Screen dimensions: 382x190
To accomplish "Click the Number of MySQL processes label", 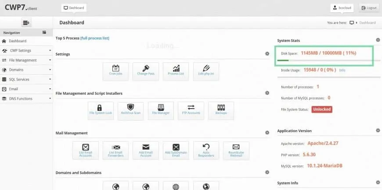I will point(303,98).
